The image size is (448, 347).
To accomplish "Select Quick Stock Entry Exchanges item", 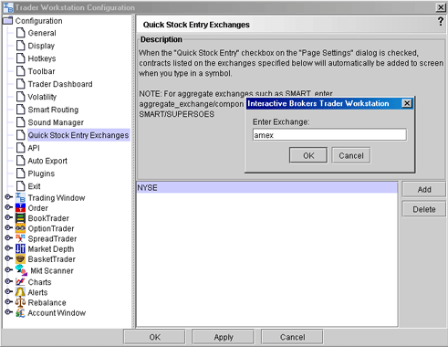I will pos(78,135).
